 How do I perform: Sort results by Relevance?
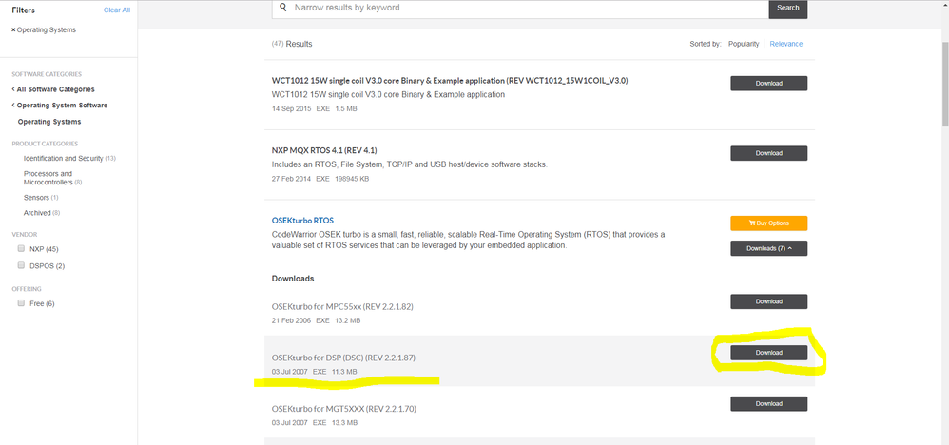786,44
